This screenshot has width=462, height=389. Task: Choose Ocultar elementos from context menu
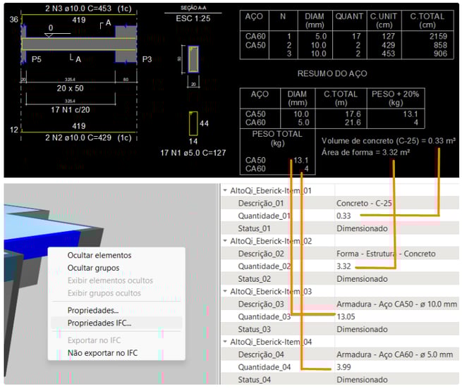click(x=99, y=255)
